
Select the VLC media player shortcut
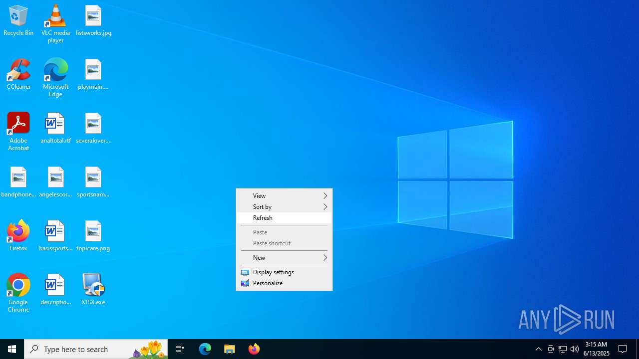pos(55,23)
